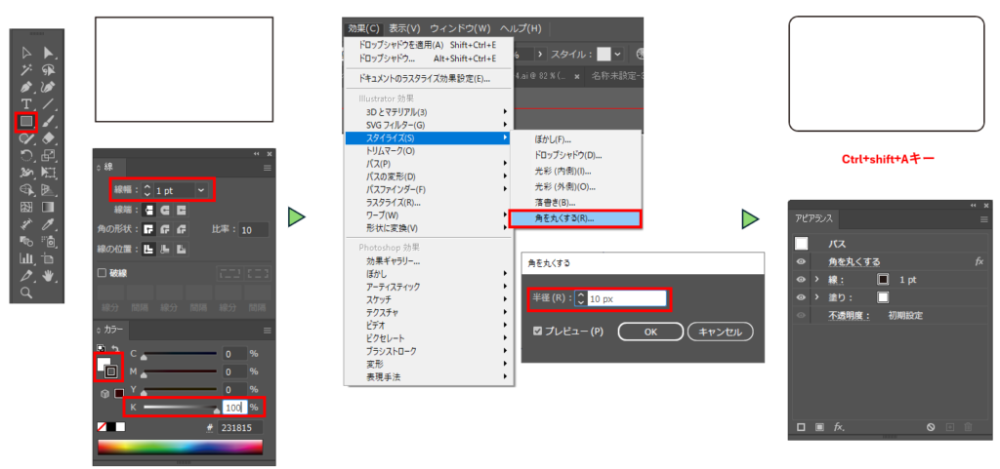Image resolution: width=1000 pixels, height=469 pixels.
Task: Select the Type tool (T)
Action: (x=26, y=104)
